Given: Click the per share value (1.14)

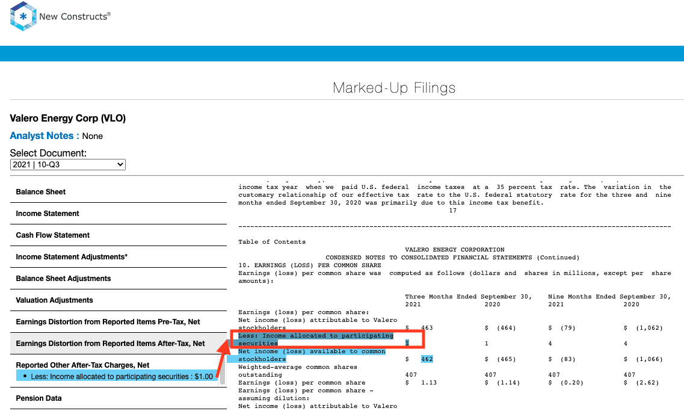Looking at the screenshot, I should point(508,383).
